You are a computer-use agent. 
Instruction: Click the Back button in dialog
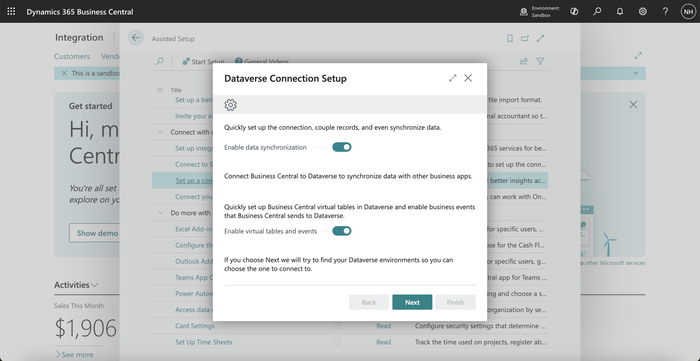click(369, 302)
